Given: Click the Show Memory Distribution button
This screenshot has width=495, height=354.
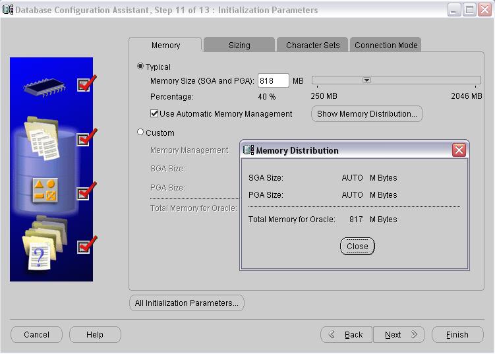Looking at the screenshot, I should tap(366, 114).
